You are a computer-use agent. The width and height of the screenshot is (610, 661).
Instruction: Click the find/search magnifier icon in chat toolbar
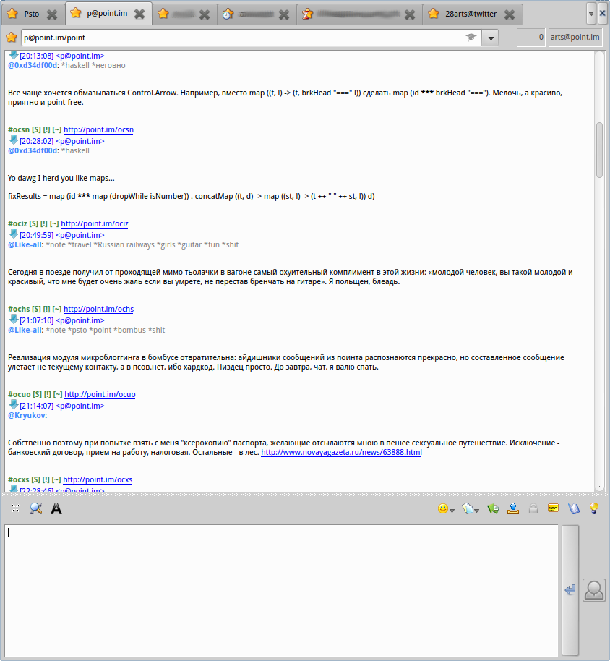point(35,509)
